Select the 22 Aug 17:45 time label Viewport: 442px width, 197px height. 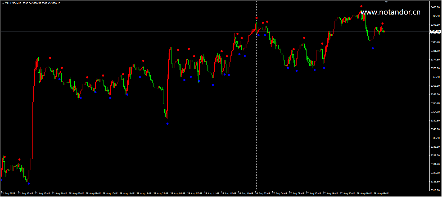[x=42, y=194]
